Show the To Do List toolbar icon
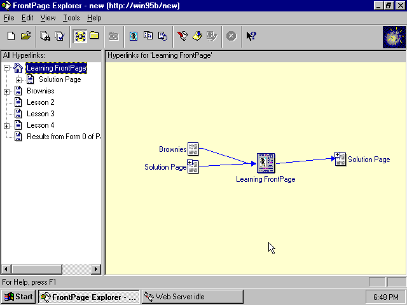The height and width of the screenshot is (305, 407). point(197,36)
